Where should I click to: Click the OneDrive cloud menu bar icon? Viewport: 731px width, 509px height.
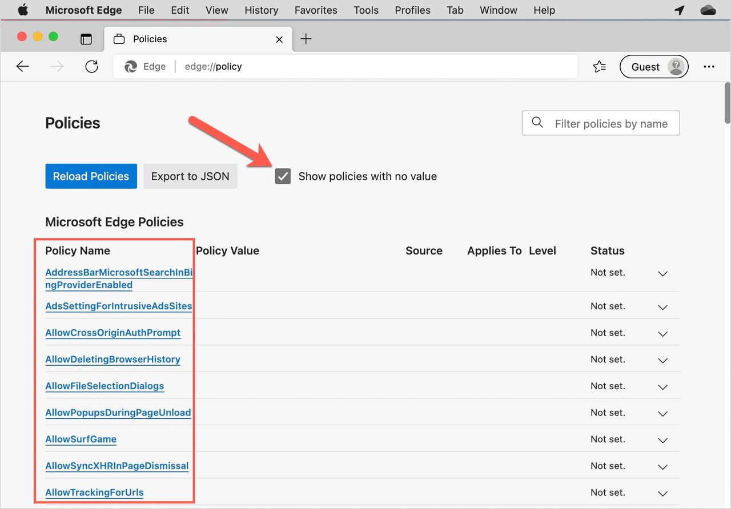click(708, 10)
